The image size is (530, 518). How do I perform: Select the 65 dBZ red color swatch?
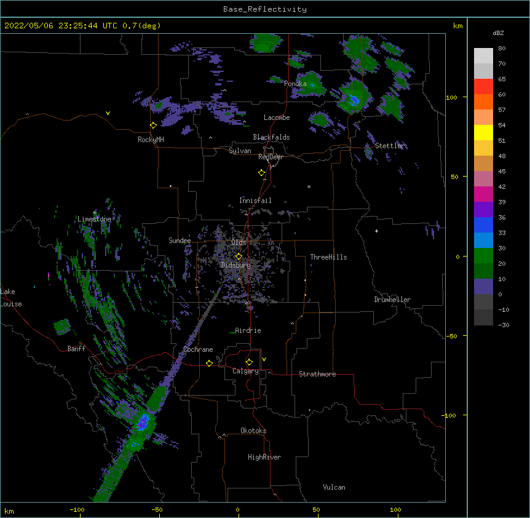point(483,87)
